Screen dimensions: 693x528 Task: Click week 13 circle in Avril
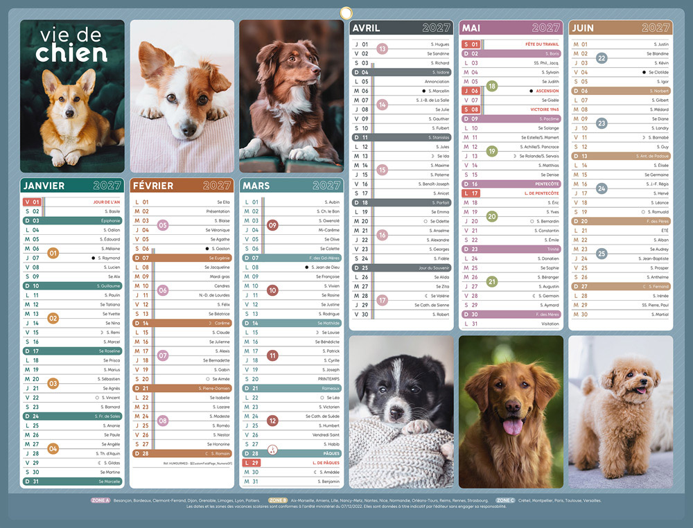(x=383, y=49)
